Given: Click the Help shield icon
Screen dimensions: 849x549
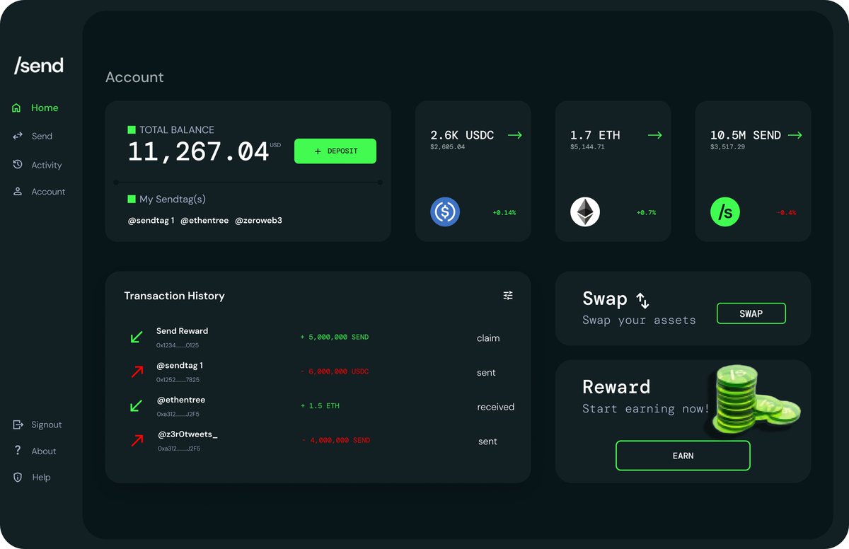Looking at the screenshot, I should [18, 477].
